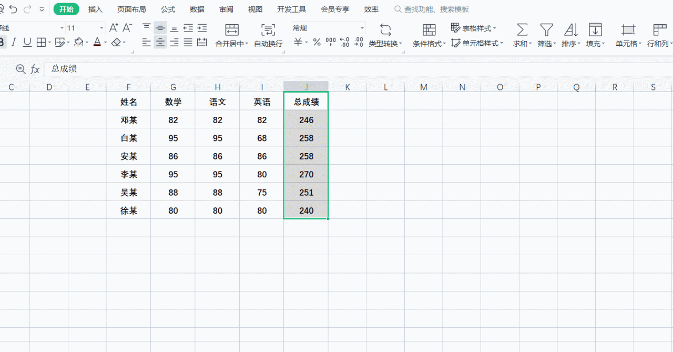Click the magnifier icon beside fx
This screenshot has height=352, width=673.
pyautogui.click(x=21, y=69)
